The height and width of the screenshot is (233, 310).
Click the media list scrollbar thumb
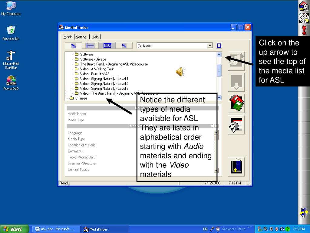tap(219, 70)
